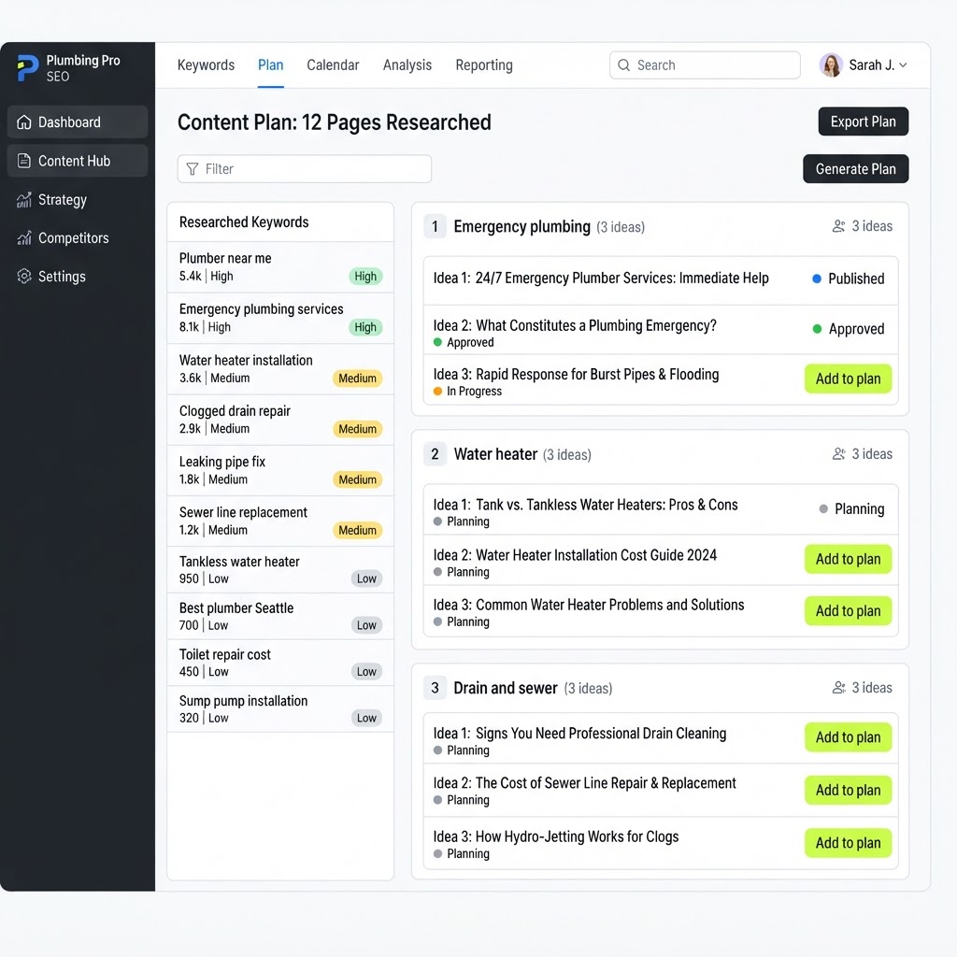Viewport: 957px width, 957px height.
Task: Click the search magnifier icon
Action: (623, 65)
